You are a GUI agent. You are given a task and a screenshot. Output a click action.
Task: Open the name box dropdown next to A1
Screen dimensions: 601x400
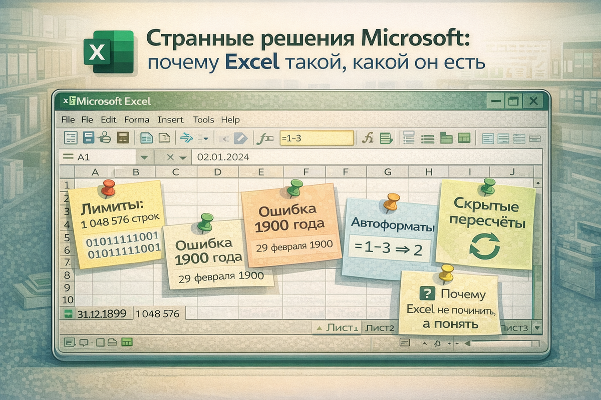[145, 157]
